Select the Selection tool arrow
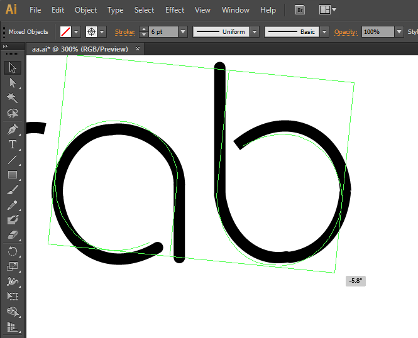 point(13,68)
